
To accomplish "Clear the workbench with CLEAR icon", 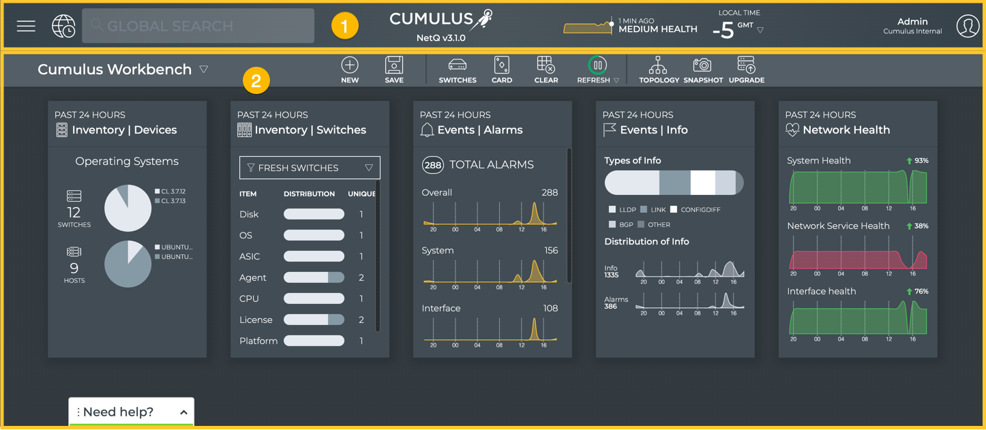I will (x=546, y=70).
